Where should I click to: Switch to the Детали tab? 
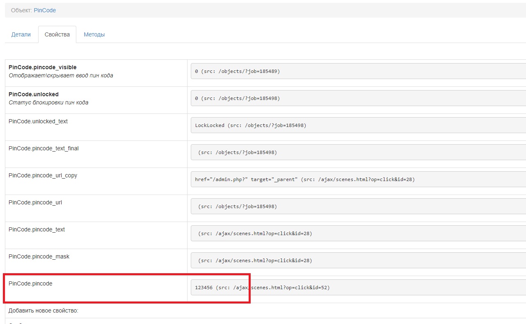[21, 34]
